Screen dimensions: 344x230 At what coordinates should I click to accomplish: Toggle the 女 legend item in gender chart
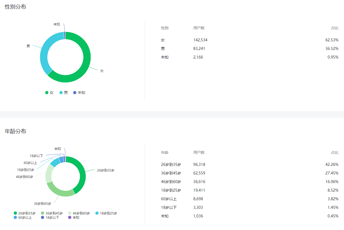pos(49,93)
